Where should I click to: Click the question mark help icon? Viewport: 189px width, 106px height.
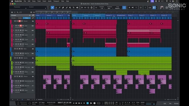tap(145, 8)
